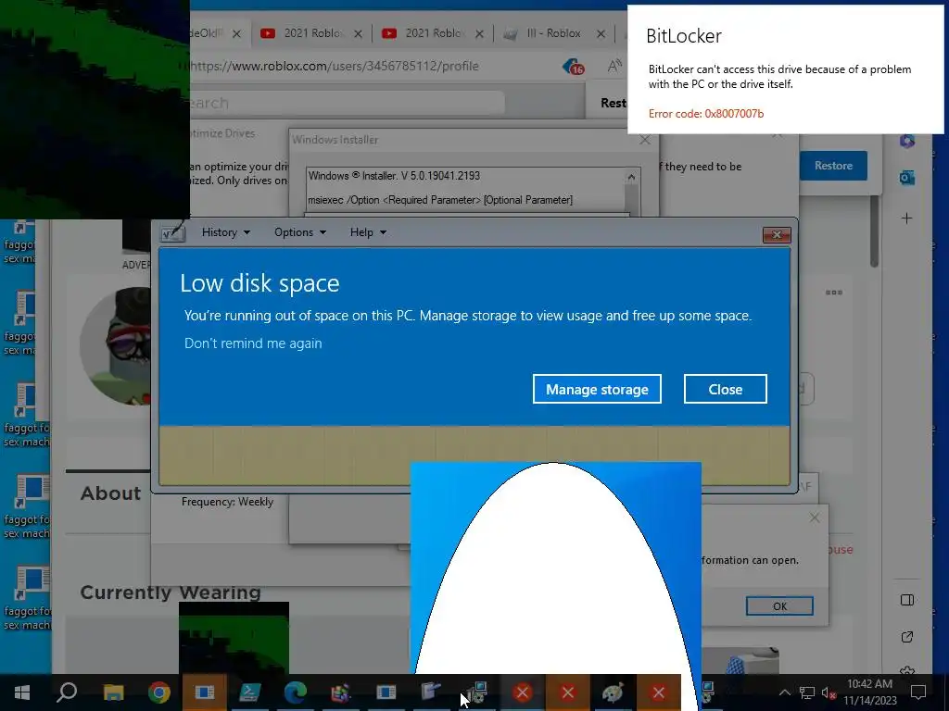Image resolution: width=949 pixels, height=711 pixels.
Task: Close the Windows Installer dialog
Action: (645, 140)
